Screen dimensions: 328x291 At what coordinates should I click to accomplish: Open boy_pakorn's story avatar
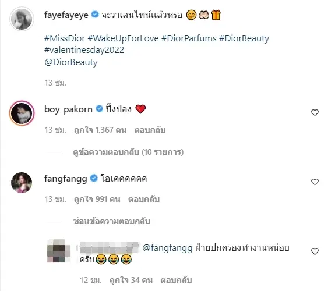pyautogui.click(x=22, y=113)
